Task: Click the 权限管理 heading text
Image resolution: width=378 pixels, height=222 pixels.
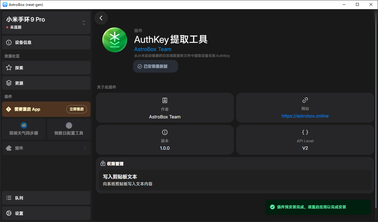Action: pyautogui.click(x=115, y=164)
